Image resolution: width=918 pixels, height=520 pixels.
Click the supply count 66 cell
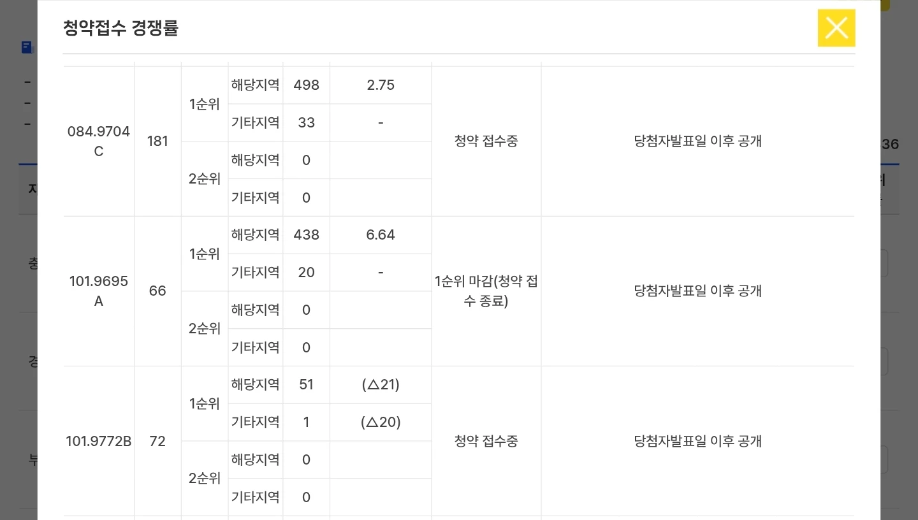tap(157, 291)
